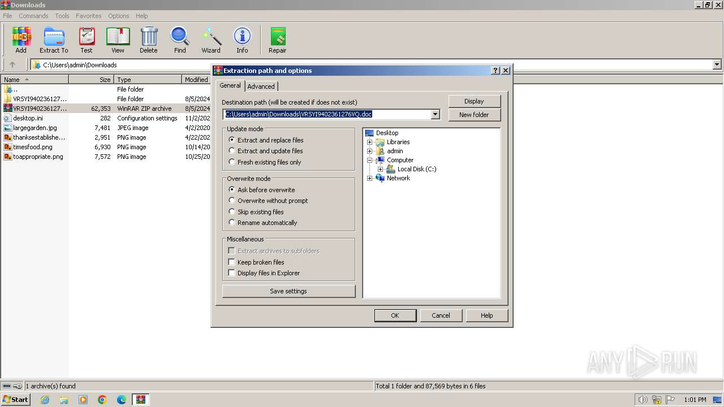Sort file list by Size column
Viewport: 724px width, 407px height.
(x=91, y=80)
